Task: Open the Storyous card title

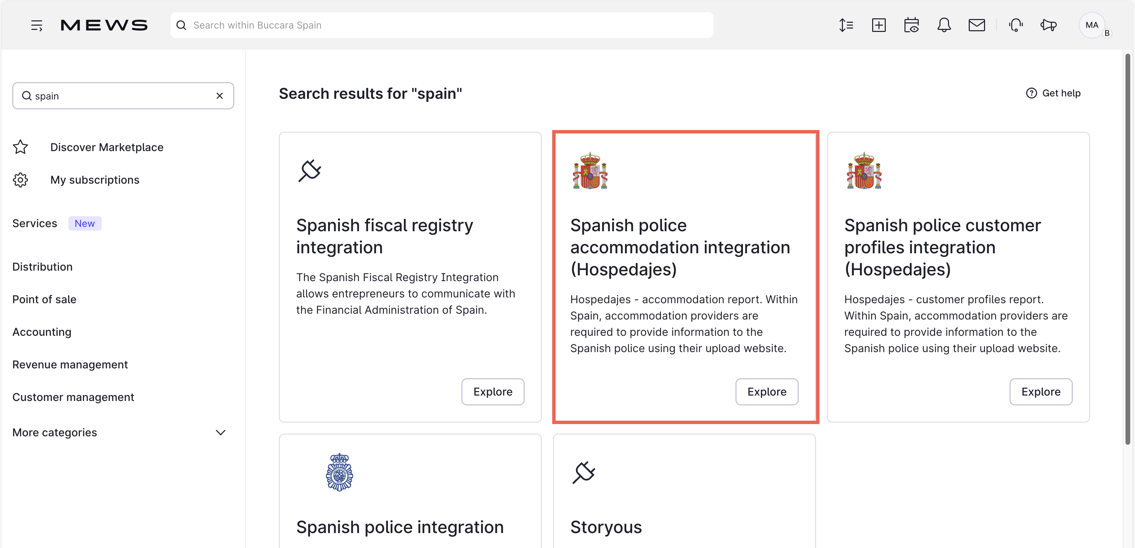Action: 606,527
